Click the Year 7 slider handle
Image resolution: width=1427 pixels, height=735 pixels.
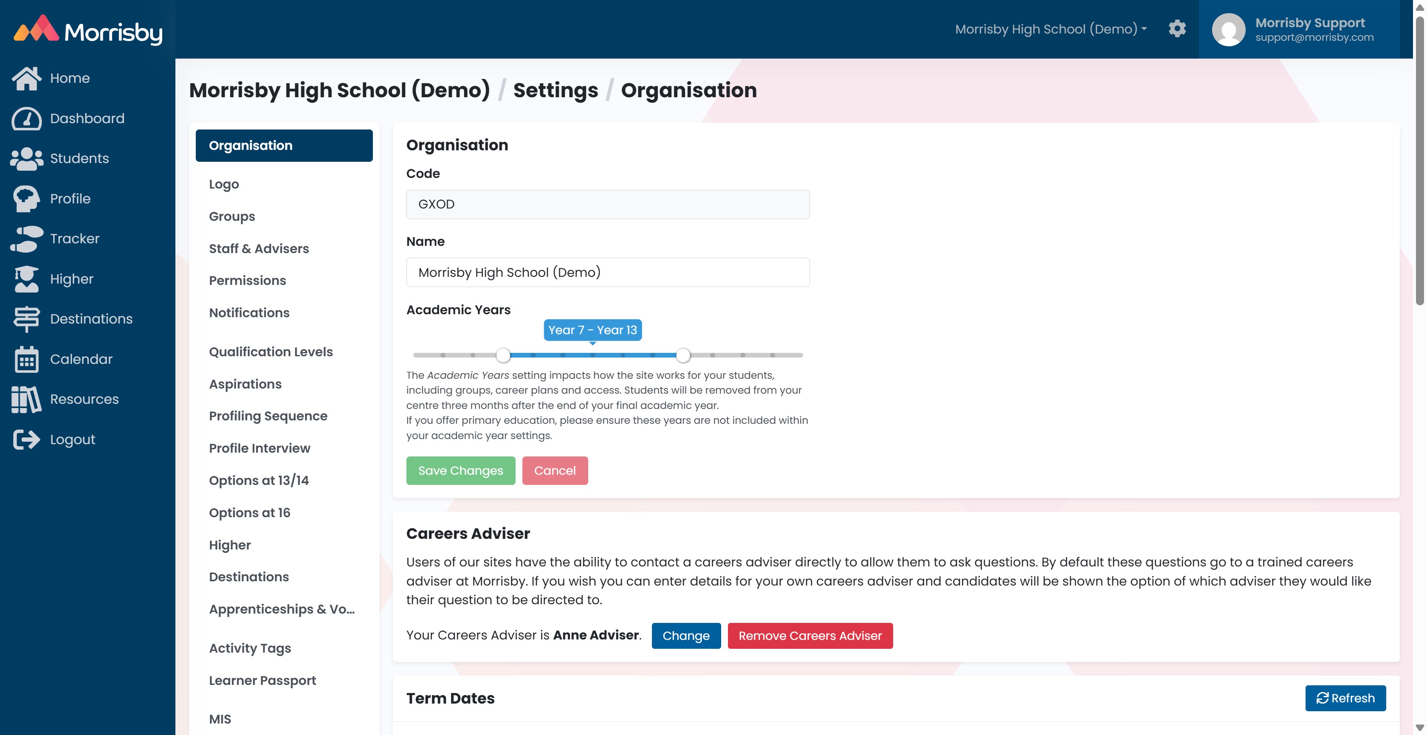click(x=503, y=355)
